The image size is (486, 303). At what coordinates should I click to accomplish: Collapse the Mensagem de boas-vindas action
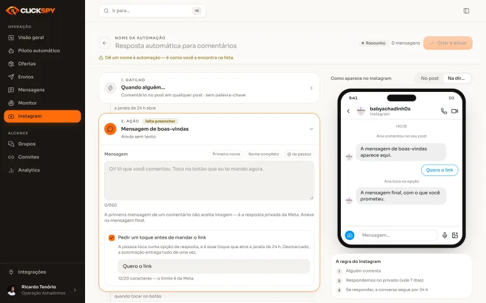pyautogui.click(x=311, y=129)
